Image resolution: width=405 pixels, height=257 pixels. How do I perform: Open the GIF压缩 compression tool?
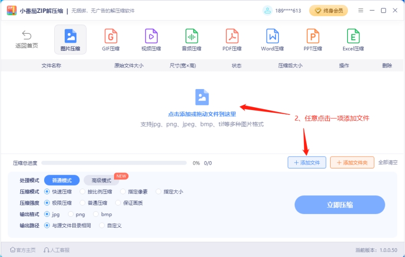click(x=111, y=36)
